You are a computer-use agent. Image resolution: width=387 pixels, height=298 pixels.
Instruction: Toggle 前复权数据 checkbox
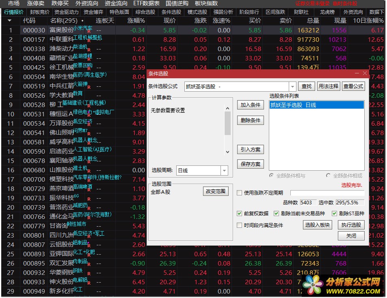pos(239,213)
